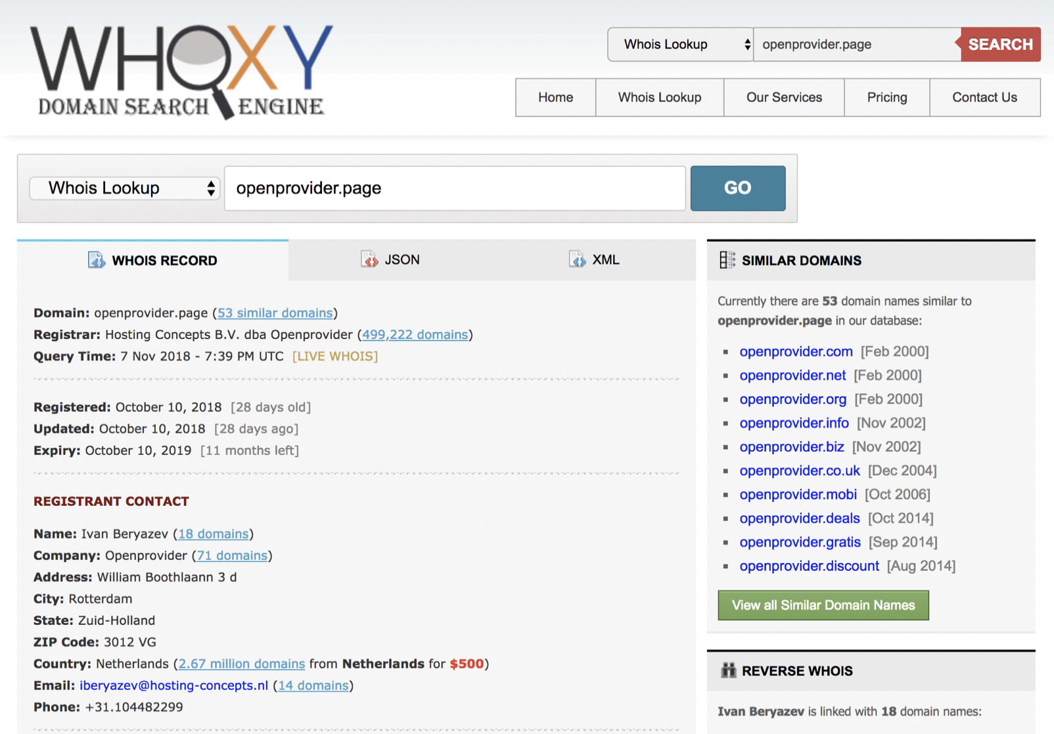Click the $500 price text
The width and height of the screenshot is (1054, 734).
(x=467, y=664)
